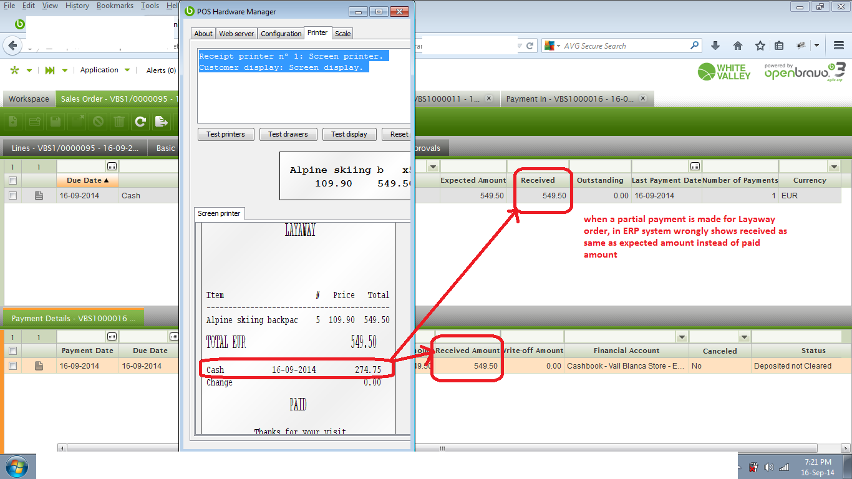Expand the quick create dropdown arrow
The width and height of the screenshot is (852, 479).
tap(29, 70)
